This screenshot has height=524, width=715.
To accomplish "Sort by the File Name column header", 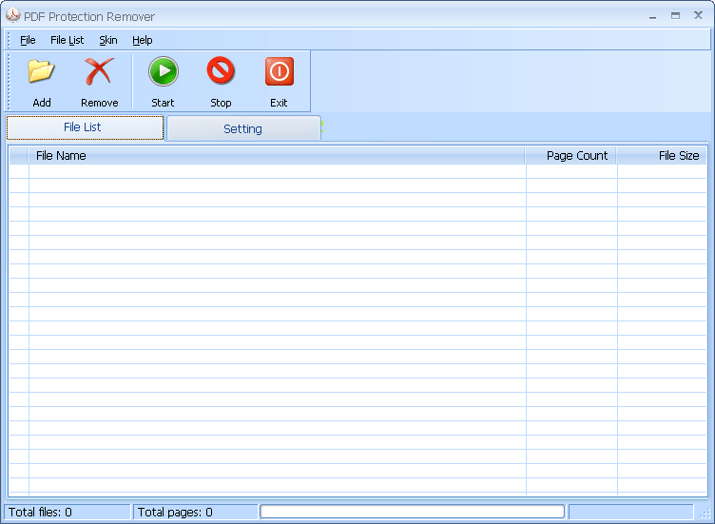I will [x=277, y=156].
